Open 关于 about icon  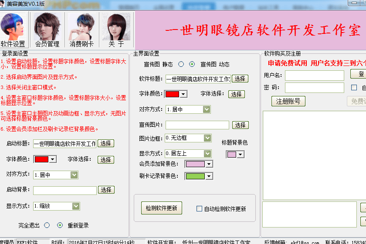116,30
